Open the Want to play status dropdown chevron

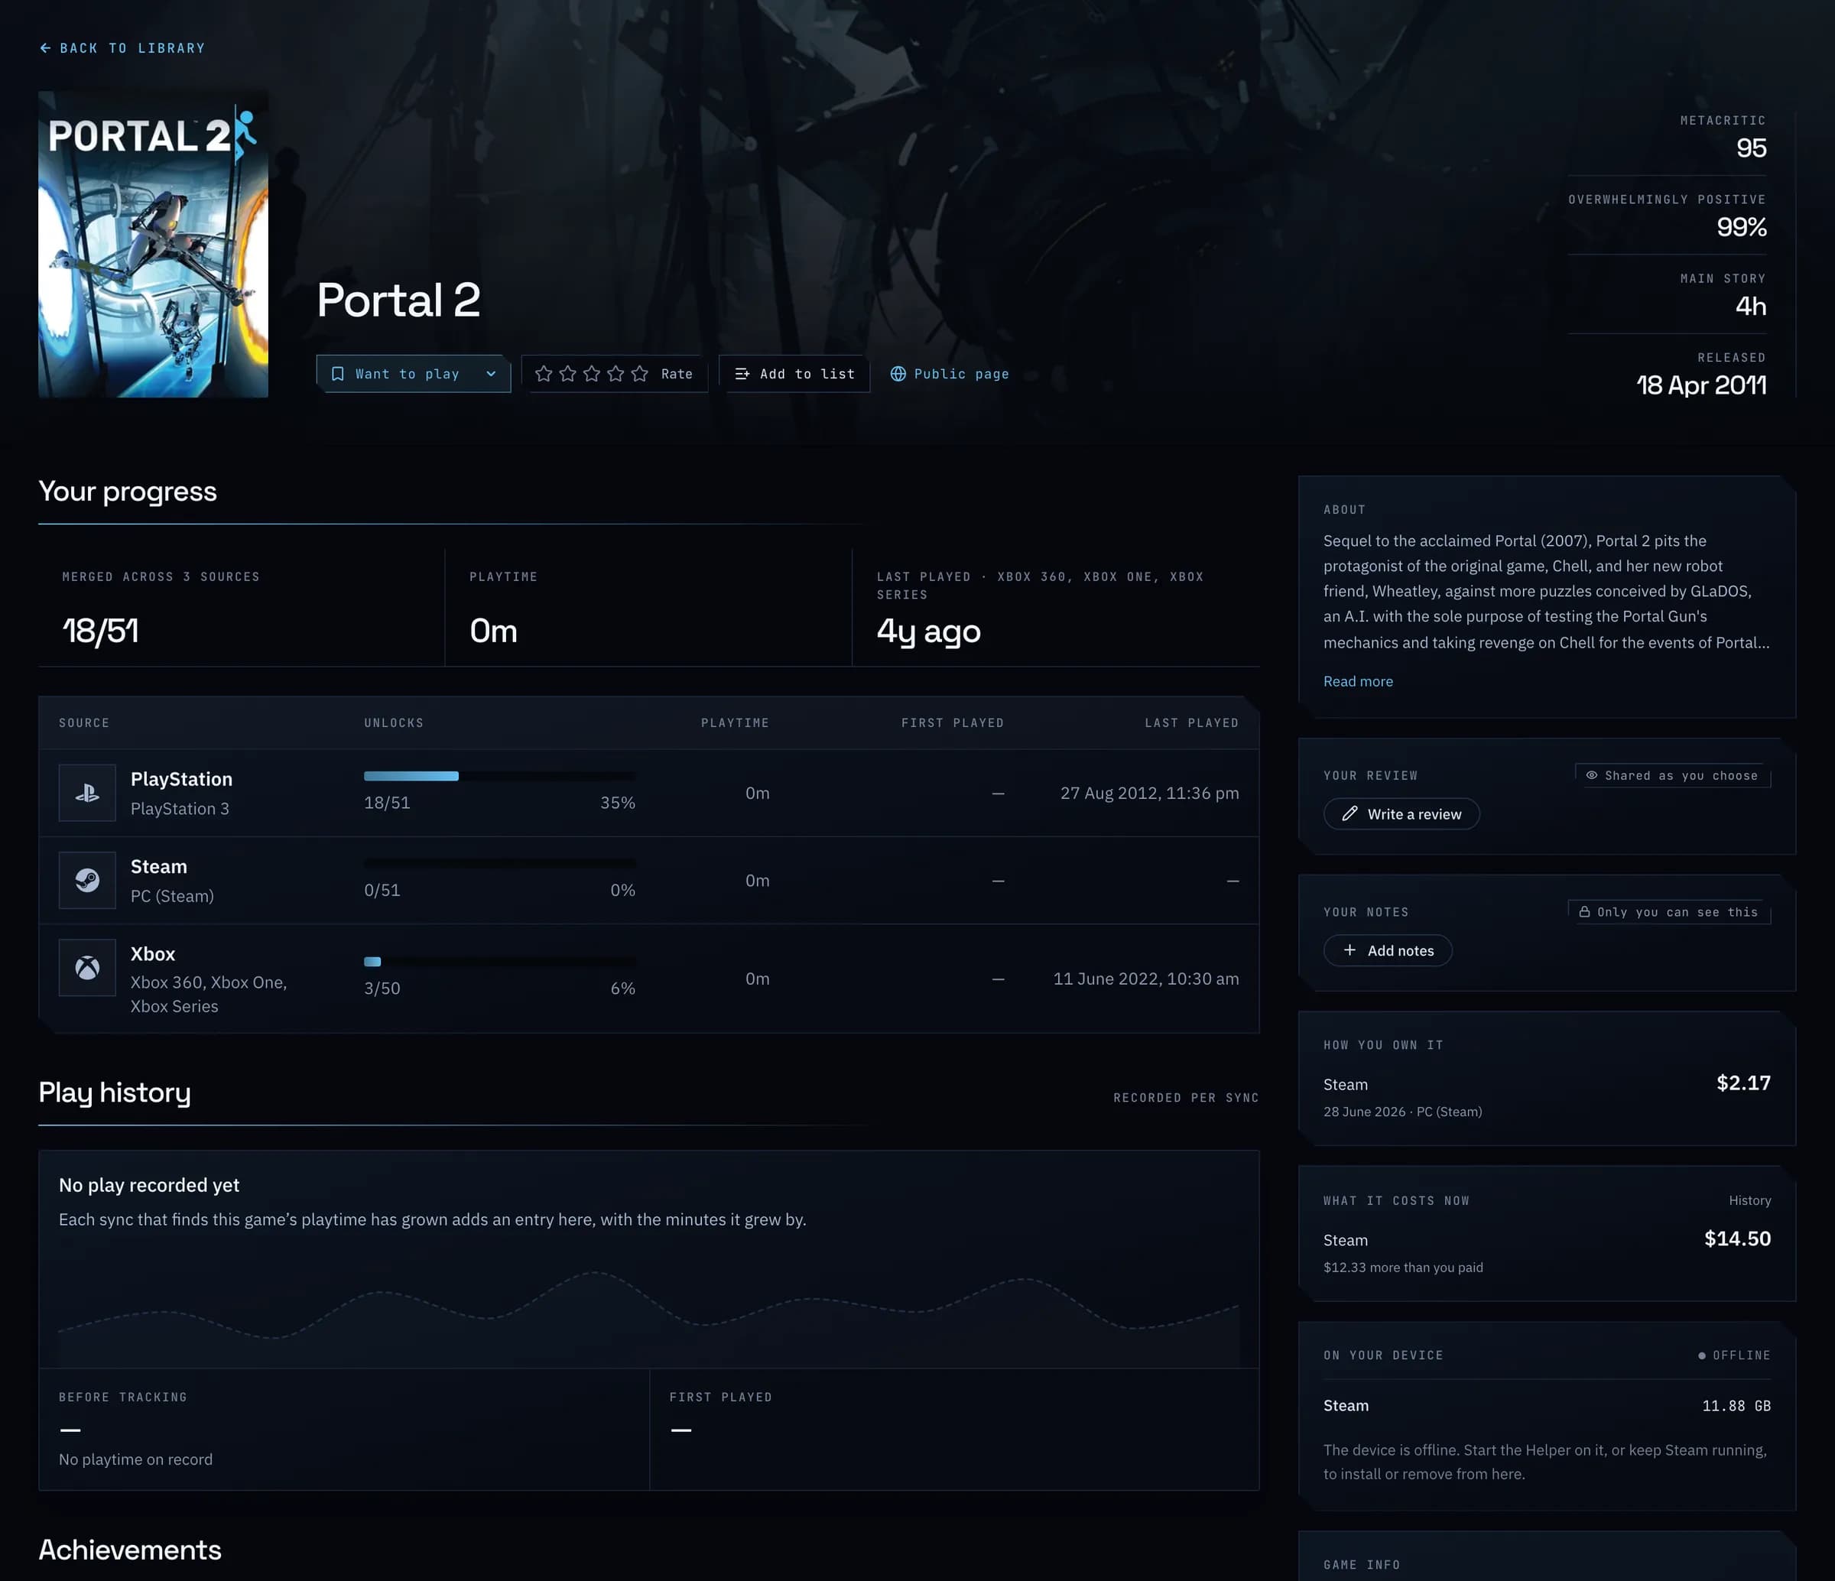click(x=491, y=374)
